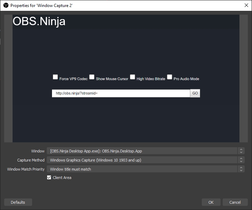Expand the Capture Method dropdown
This screenshot has width=252, height=210.
click(x=142, y=160)
